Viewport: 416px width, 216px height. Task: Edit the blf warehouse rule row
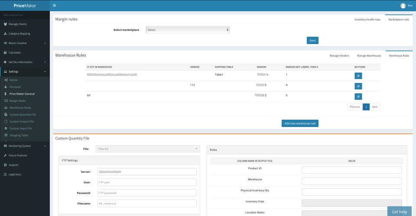click(358, 96)
